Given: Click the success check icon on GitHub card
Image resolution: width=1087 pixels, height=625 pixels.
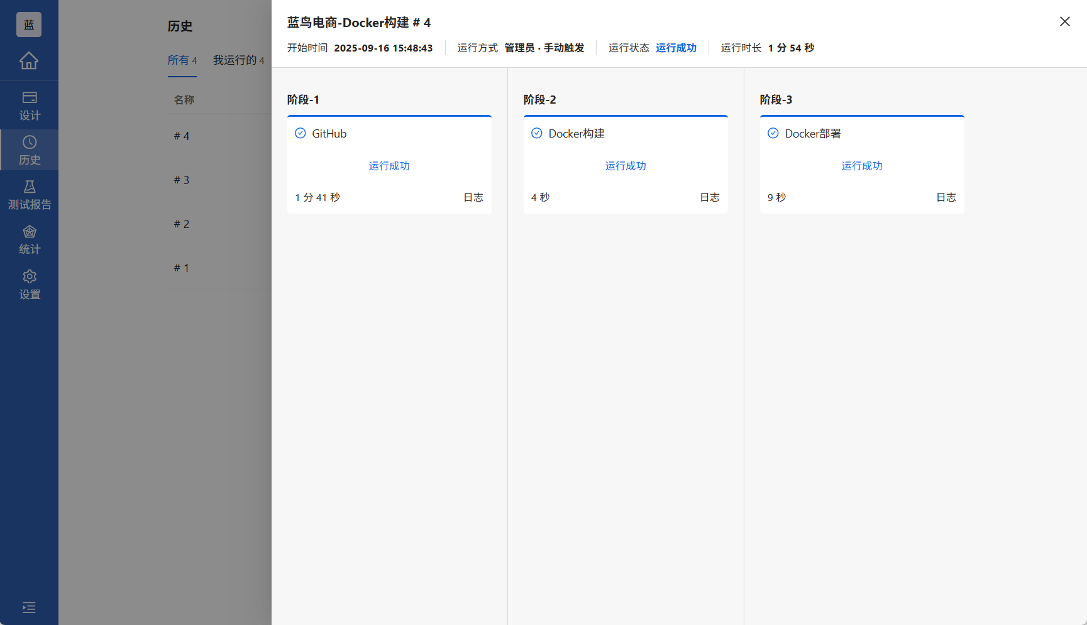Looking at the screenshot, I should tap(301, 133).
